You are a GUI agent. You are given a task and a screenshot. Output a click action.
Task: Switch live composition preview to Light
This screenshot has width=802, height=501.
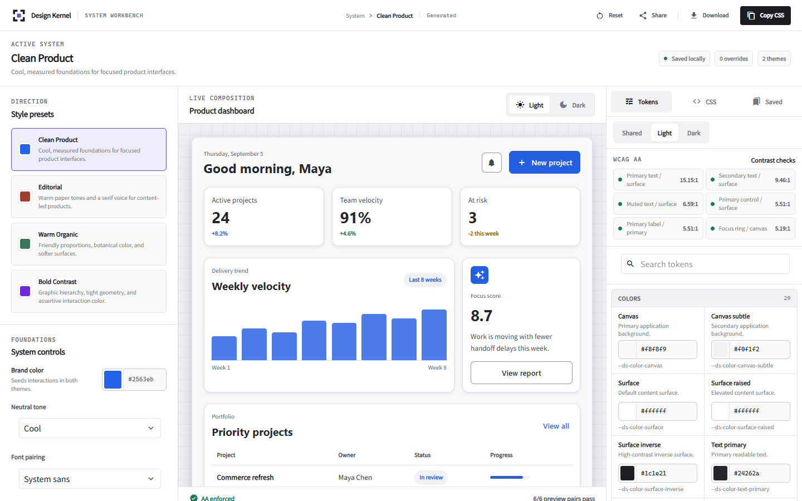click(x=529, y=105)
